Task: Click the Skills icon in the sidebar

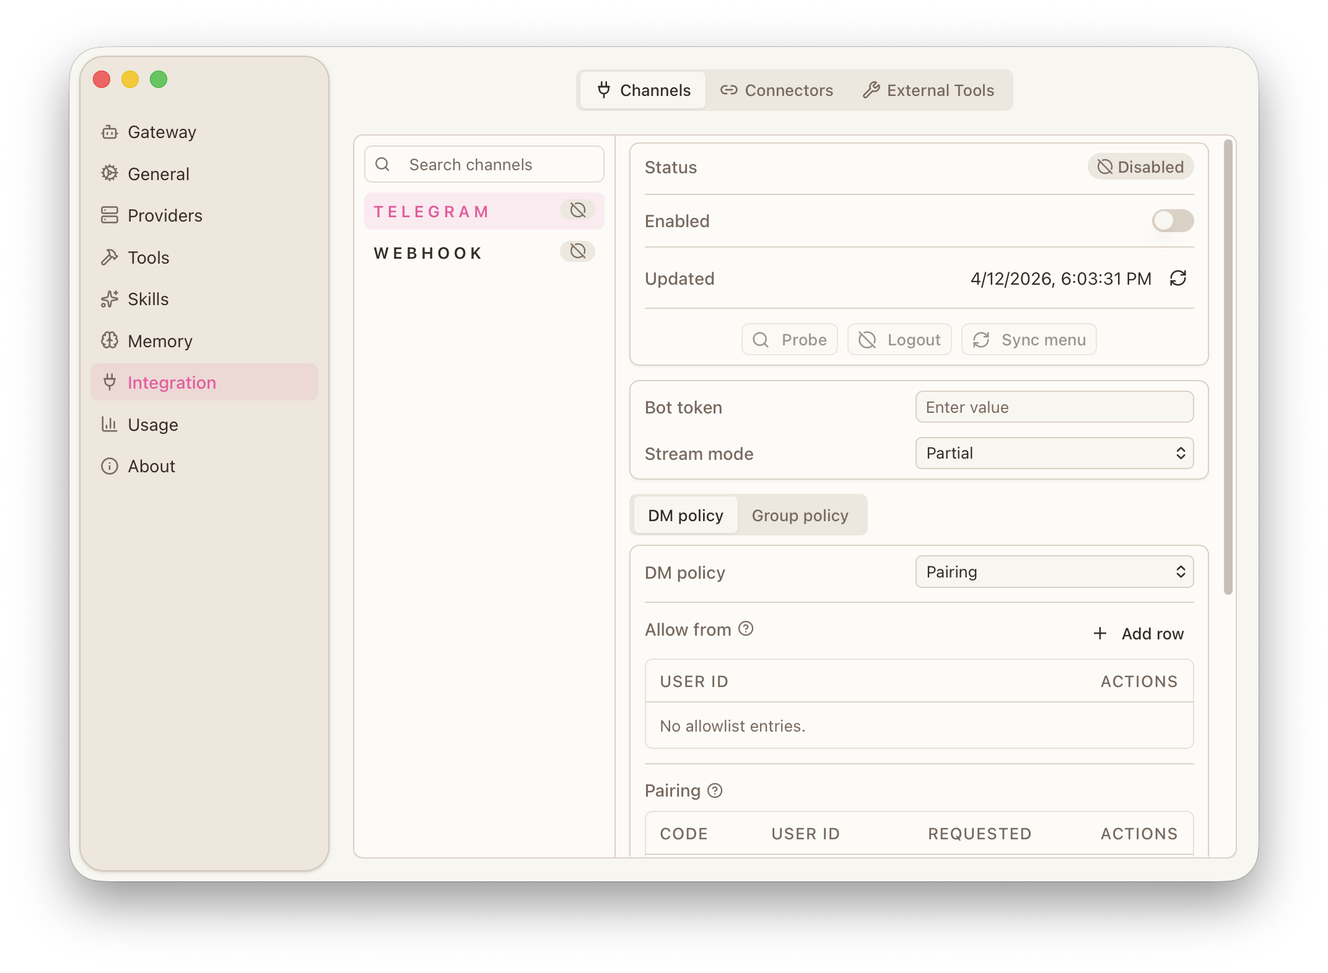Action: [x=110, y=299]
